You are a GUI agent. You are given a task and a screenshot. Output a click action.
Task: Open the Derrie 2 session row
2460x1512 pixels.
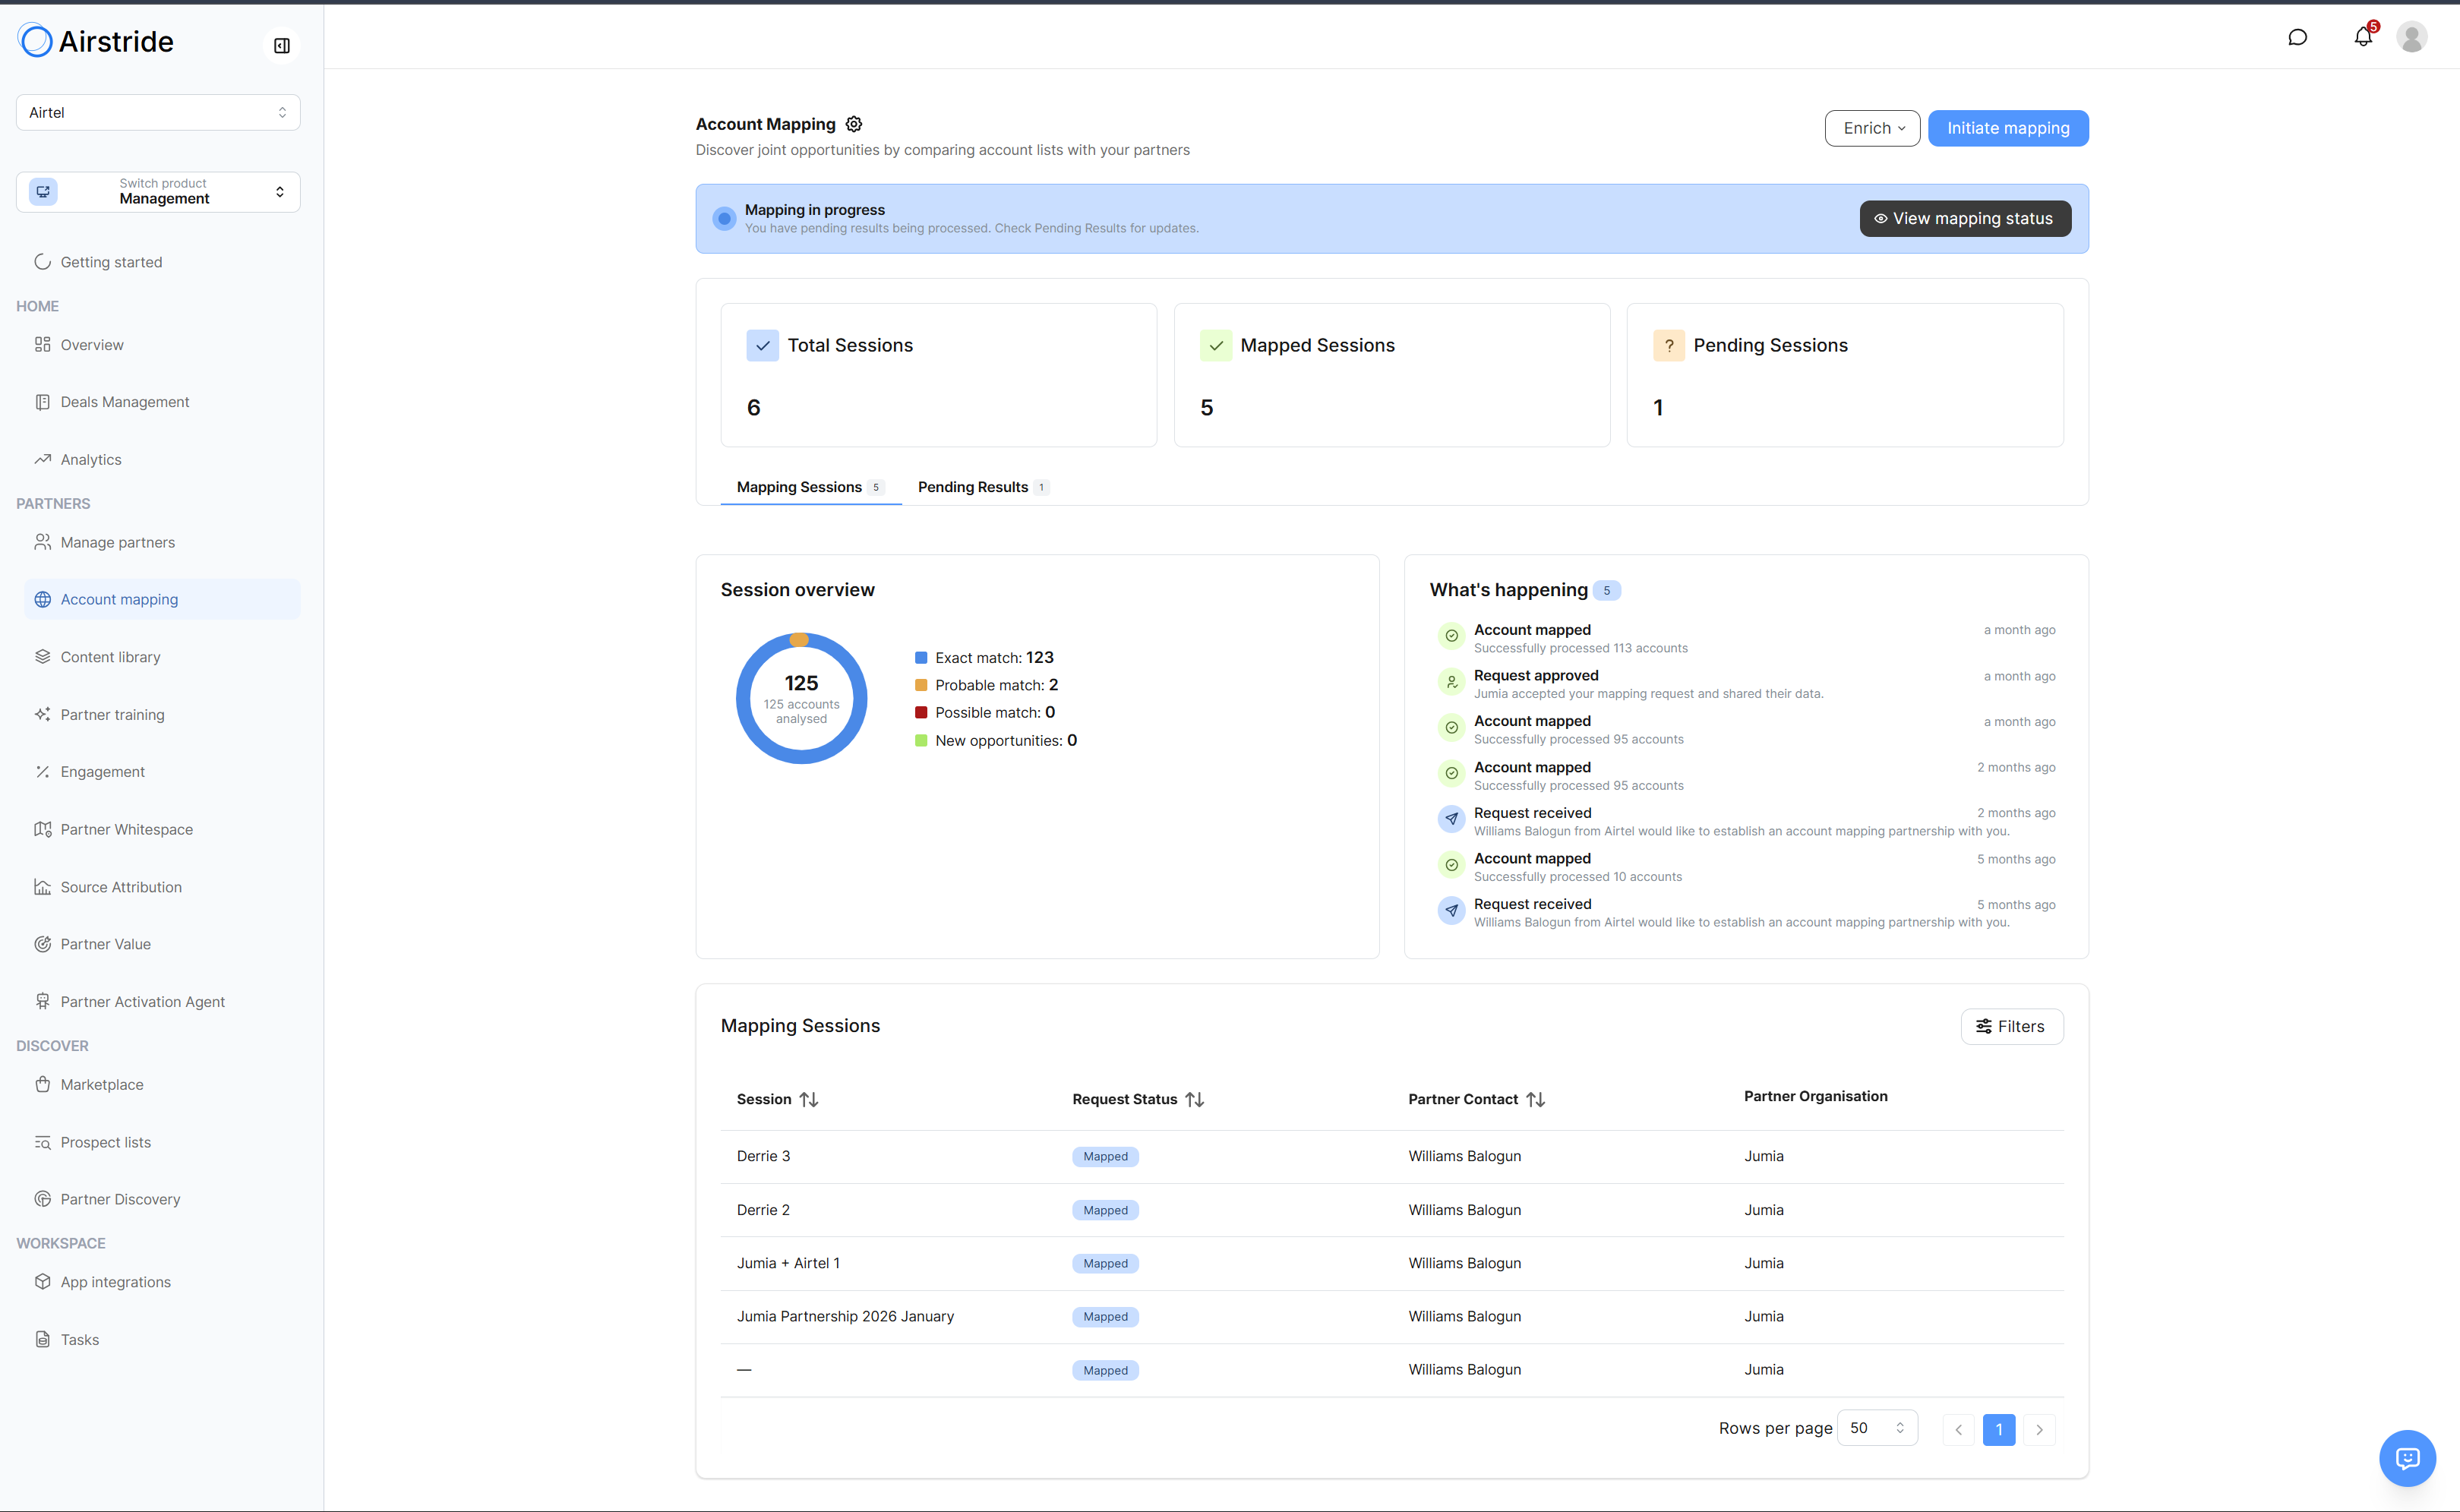click(x=1391, y=1210)
